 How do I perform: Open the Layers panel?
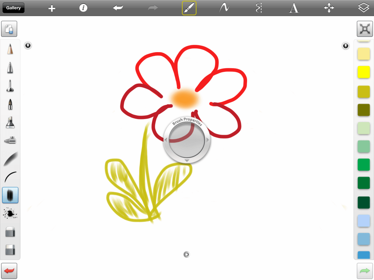[364, 8]
